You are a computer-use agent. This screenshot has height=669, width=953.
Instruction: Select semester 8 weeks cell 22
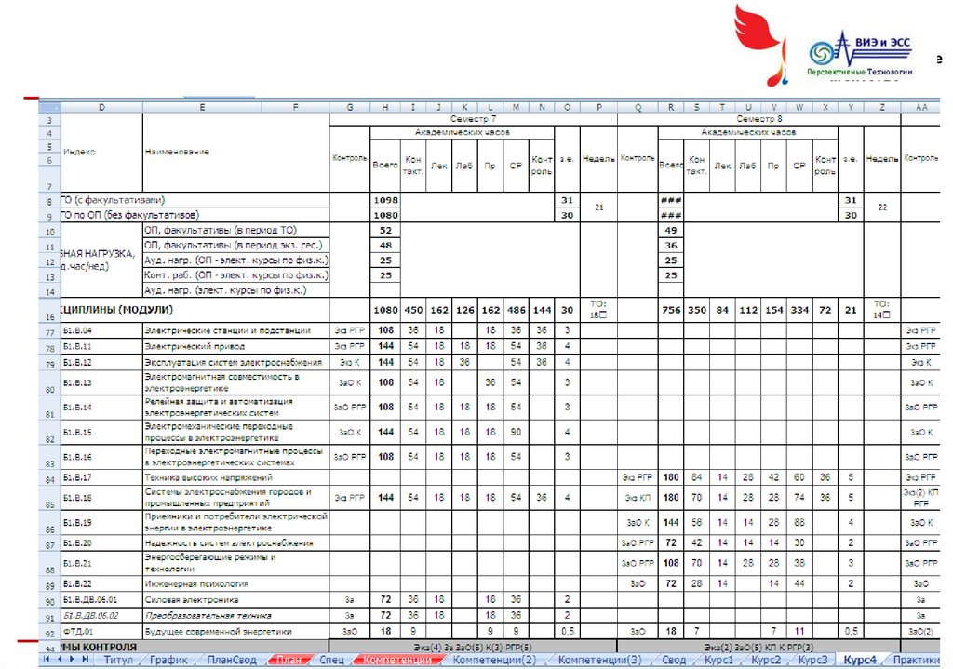coord(882,207)
